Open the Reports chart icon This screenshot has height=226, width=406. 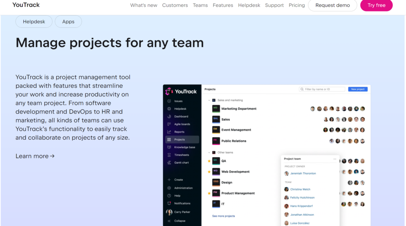[x=169, y=132]
